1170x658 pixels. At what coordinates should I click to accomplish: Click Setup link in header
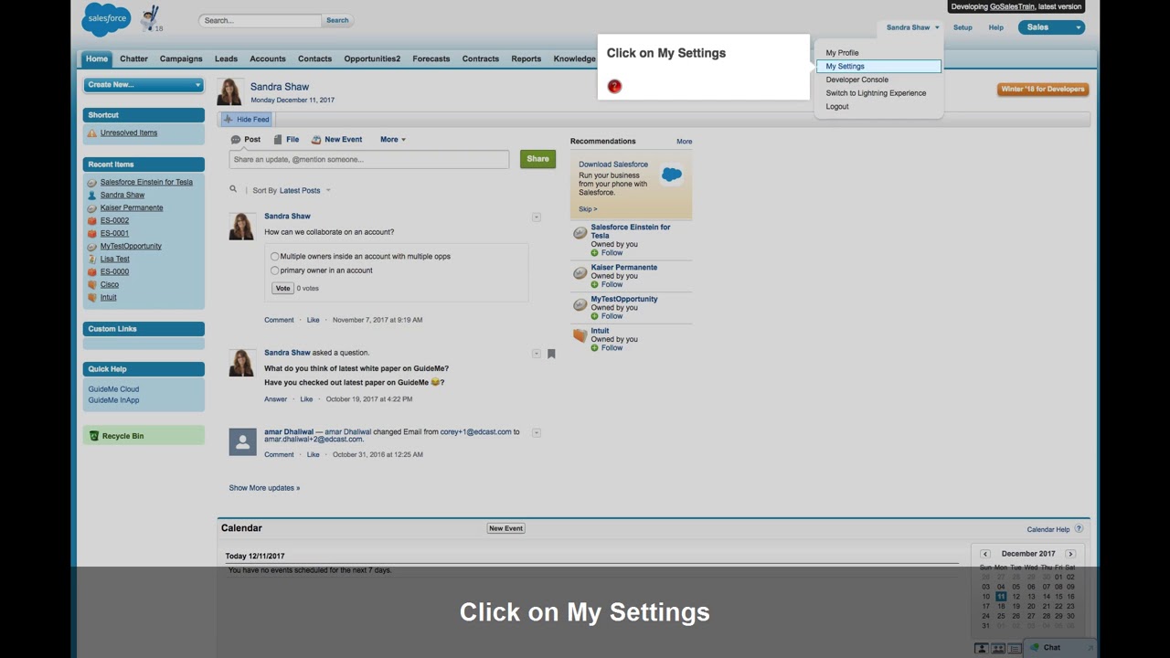[x=963, y=27]
